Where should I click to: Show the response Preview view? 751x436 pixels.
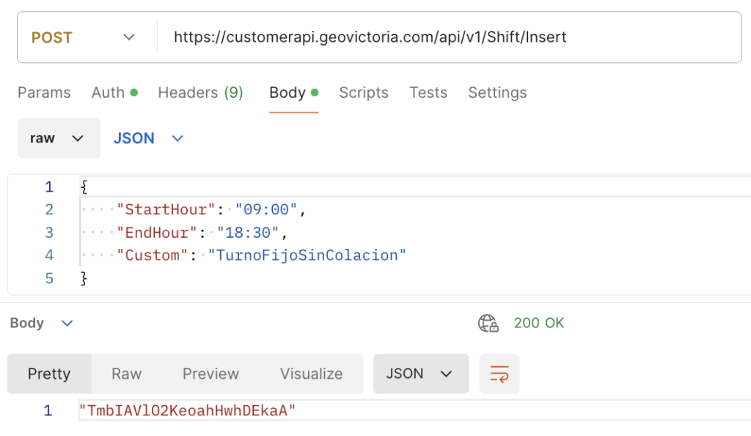[x=210, y=374]
